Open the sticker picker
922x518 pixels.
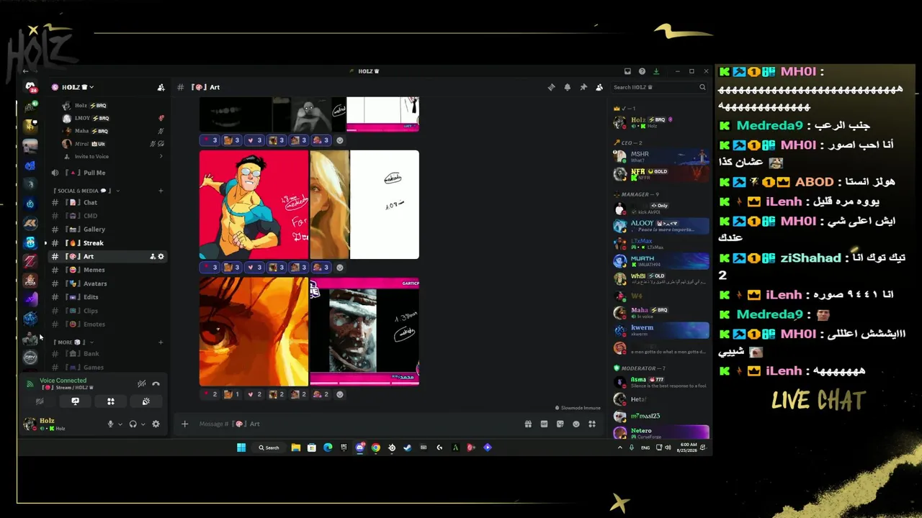[560, 424]
